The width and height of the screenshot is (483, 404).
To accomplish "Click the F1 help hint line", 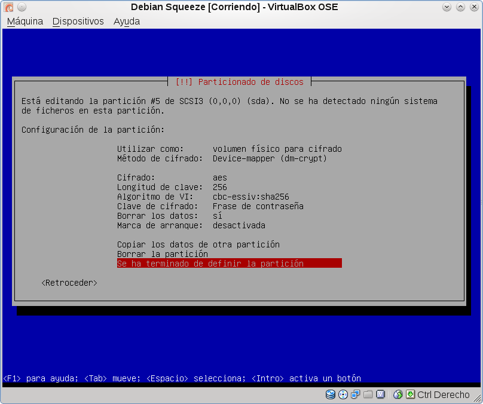I will [182, 378].
